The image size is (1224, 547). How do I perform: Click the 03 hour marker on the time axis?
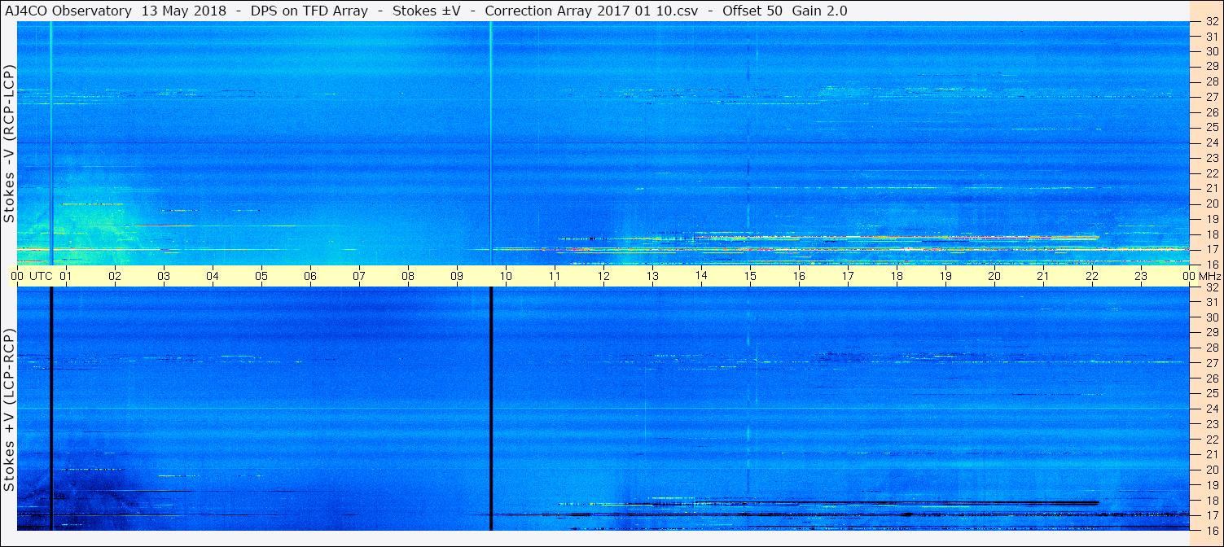(164, 276)
